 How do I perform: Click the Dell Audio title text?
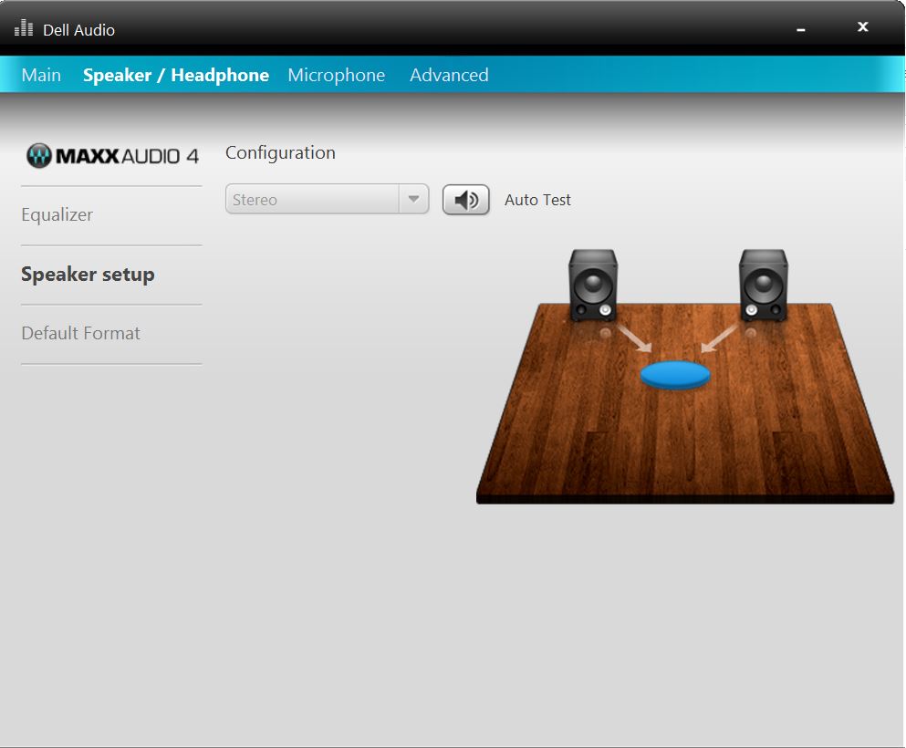[79, 30]
